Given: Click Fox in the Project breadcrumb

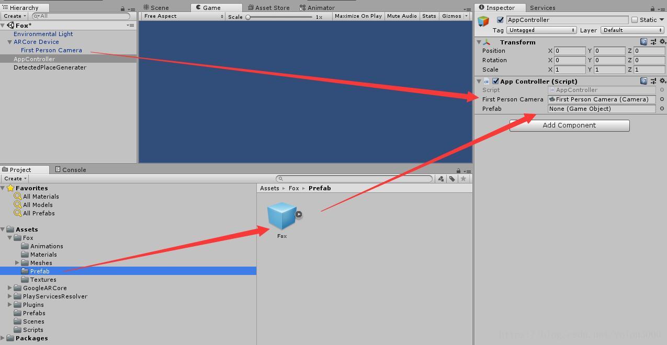Looking at the screenshot, I should click(294, 188).
